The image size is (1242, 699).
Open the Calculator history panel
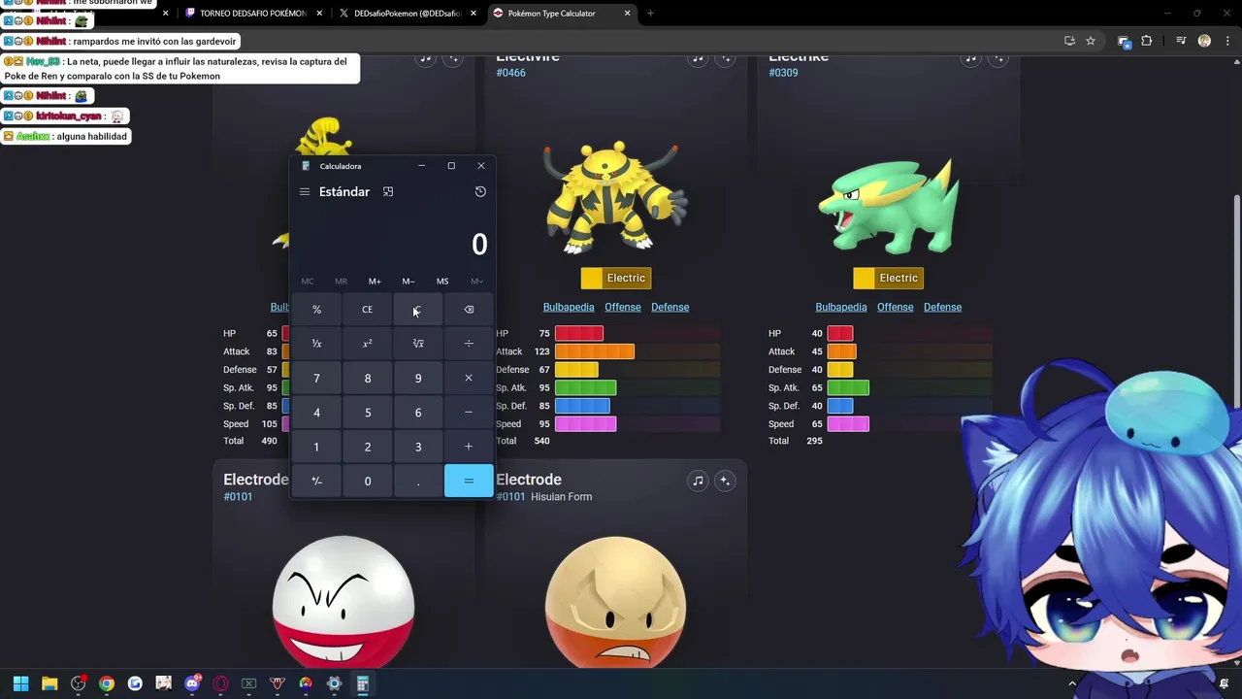[480, 192]
